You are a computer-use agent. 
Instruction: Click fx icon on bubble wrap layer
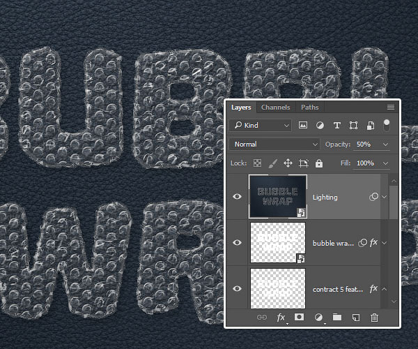[373, 242]
